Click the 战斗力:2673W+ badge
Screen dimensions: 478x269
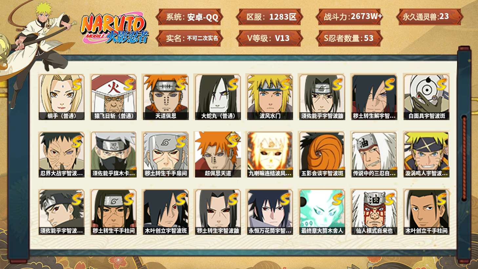[x=349, y=17]
